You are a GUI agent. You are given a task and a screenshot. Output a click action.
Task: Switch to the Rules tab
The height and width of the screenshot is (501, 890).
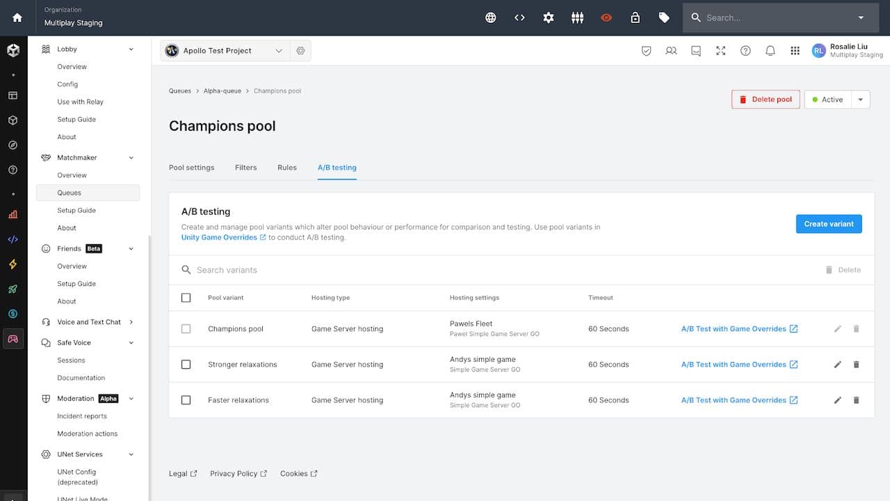pos(286,168)
